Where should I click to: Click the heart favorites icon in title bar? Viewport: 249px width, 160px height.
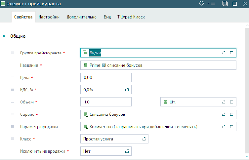pos(201,3)
